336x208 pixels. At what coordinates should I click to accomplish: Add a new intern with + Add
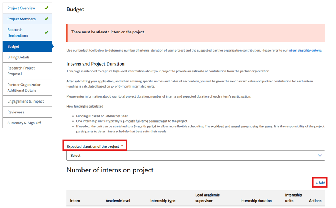(320, 183)
